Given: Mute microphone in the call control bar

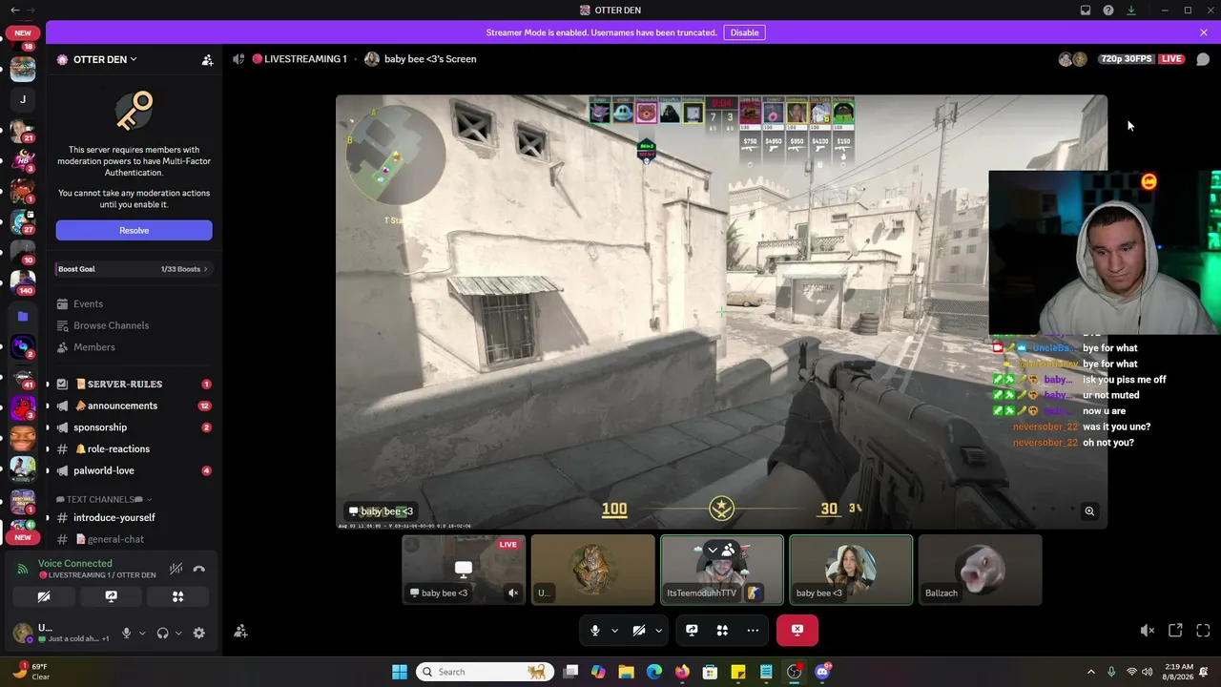Looking at the screenshot, I should [x=595, y=630].
